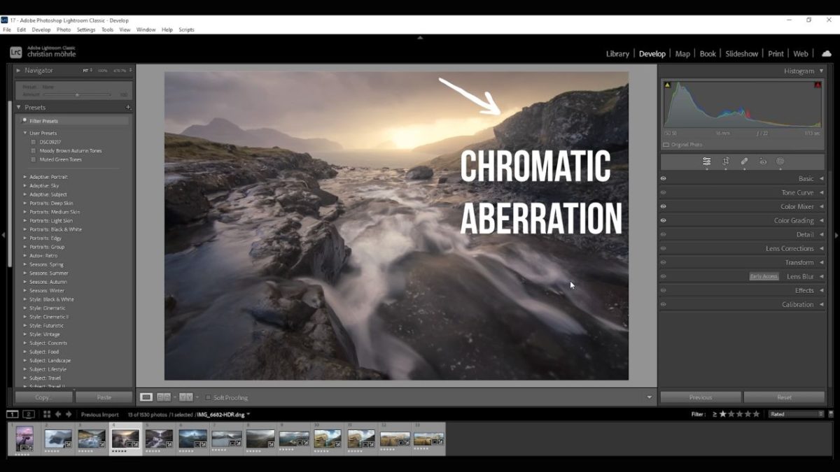This screenshot has width=840, height=472.
Task: Select the Crop Overlay tool
Action: click(726, 162)
